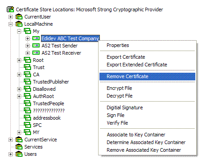This screenshot has height=168, width=216.
Task: Click the AS2 Test Sender certificate icon
Action: pos(36,46)
